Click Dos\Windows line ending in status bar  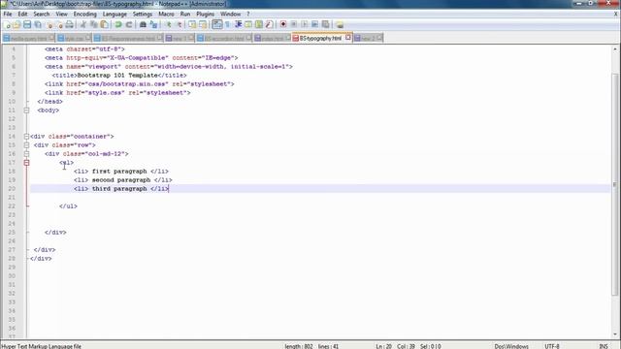click(x=511, y=346)
